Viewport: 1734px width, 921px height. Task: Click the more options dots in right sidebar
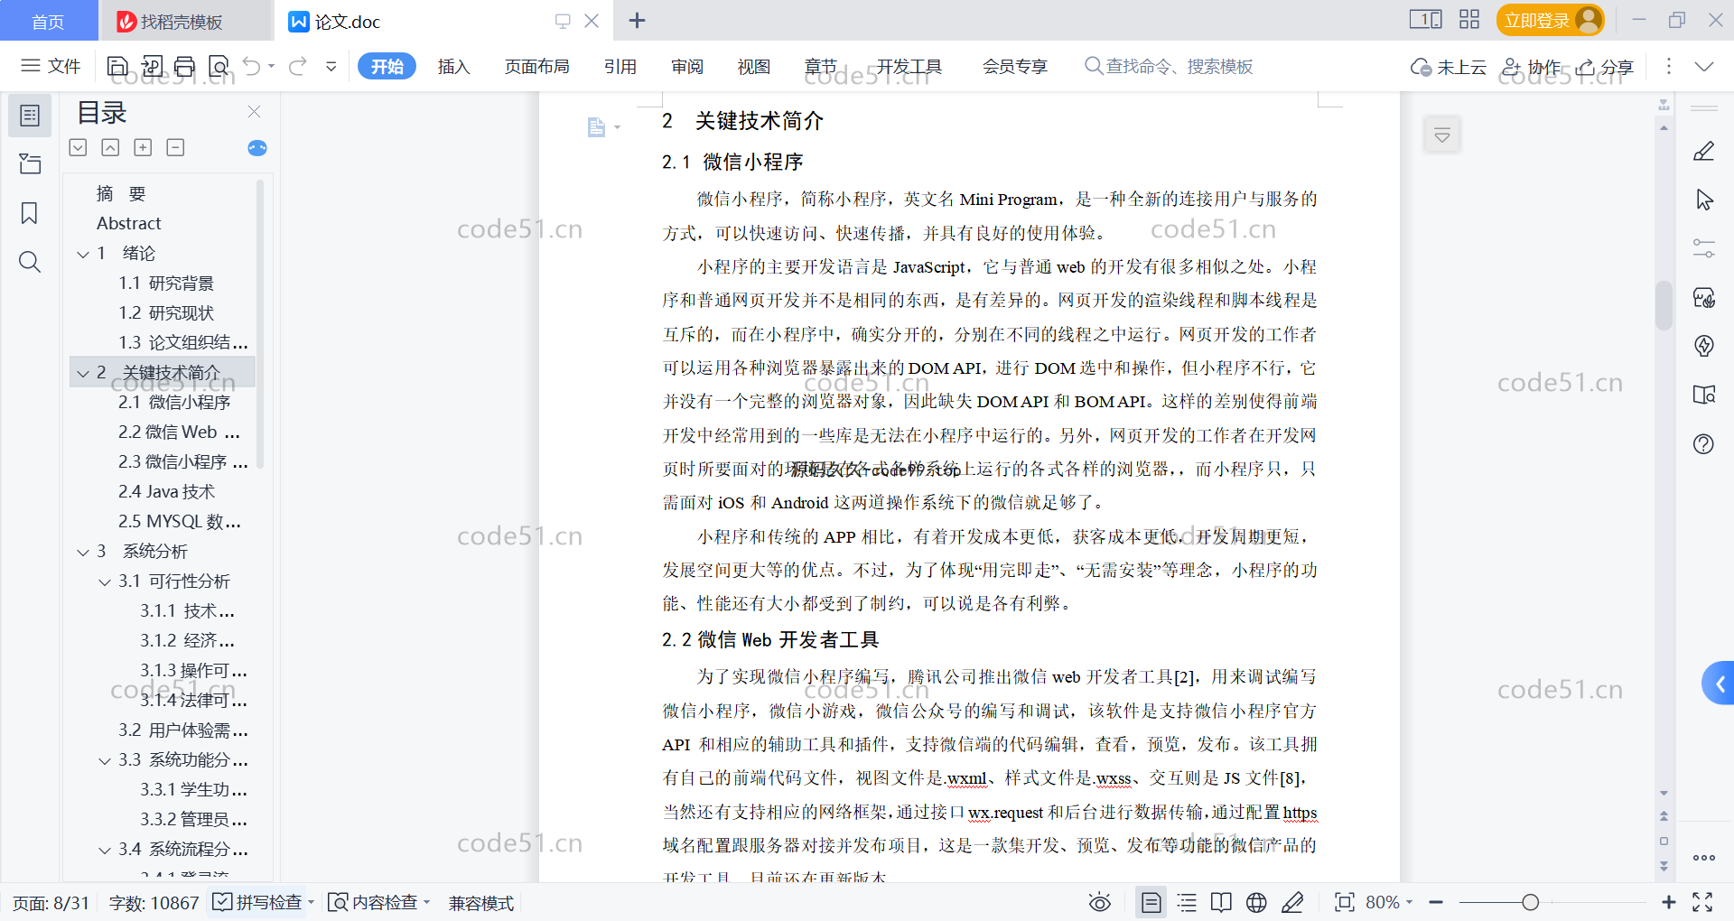(x=1704, y=858)
